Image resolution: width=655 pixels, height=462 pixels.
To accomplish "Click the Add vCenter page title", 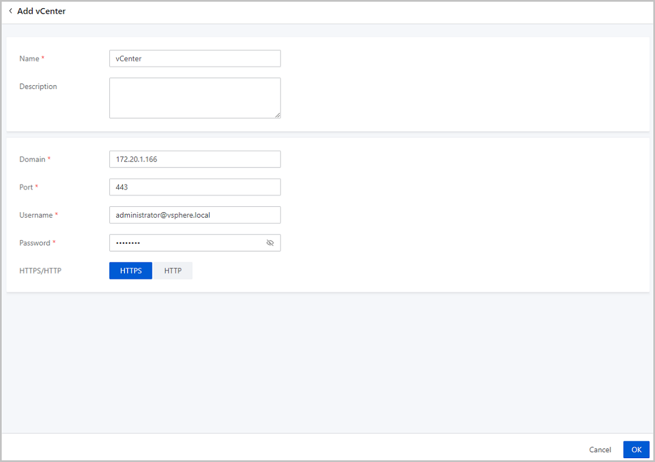I will pyautogui.click(x=41, y=11).
